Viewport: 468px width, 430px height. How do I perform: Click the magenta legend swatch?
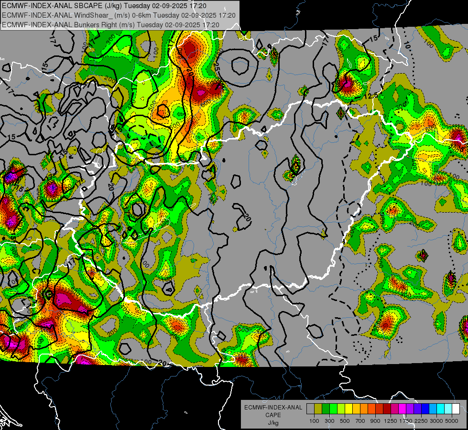point(403,409)
